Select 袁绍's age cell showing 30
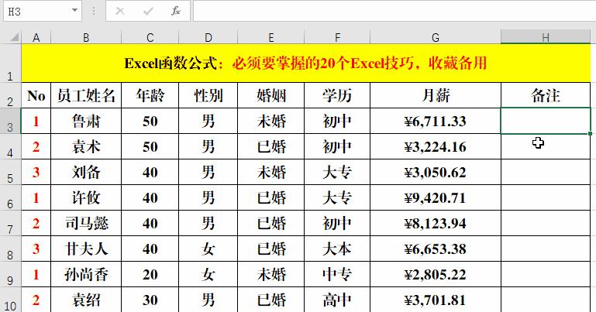The image size is (596, 312). click(x=150, y=300)
